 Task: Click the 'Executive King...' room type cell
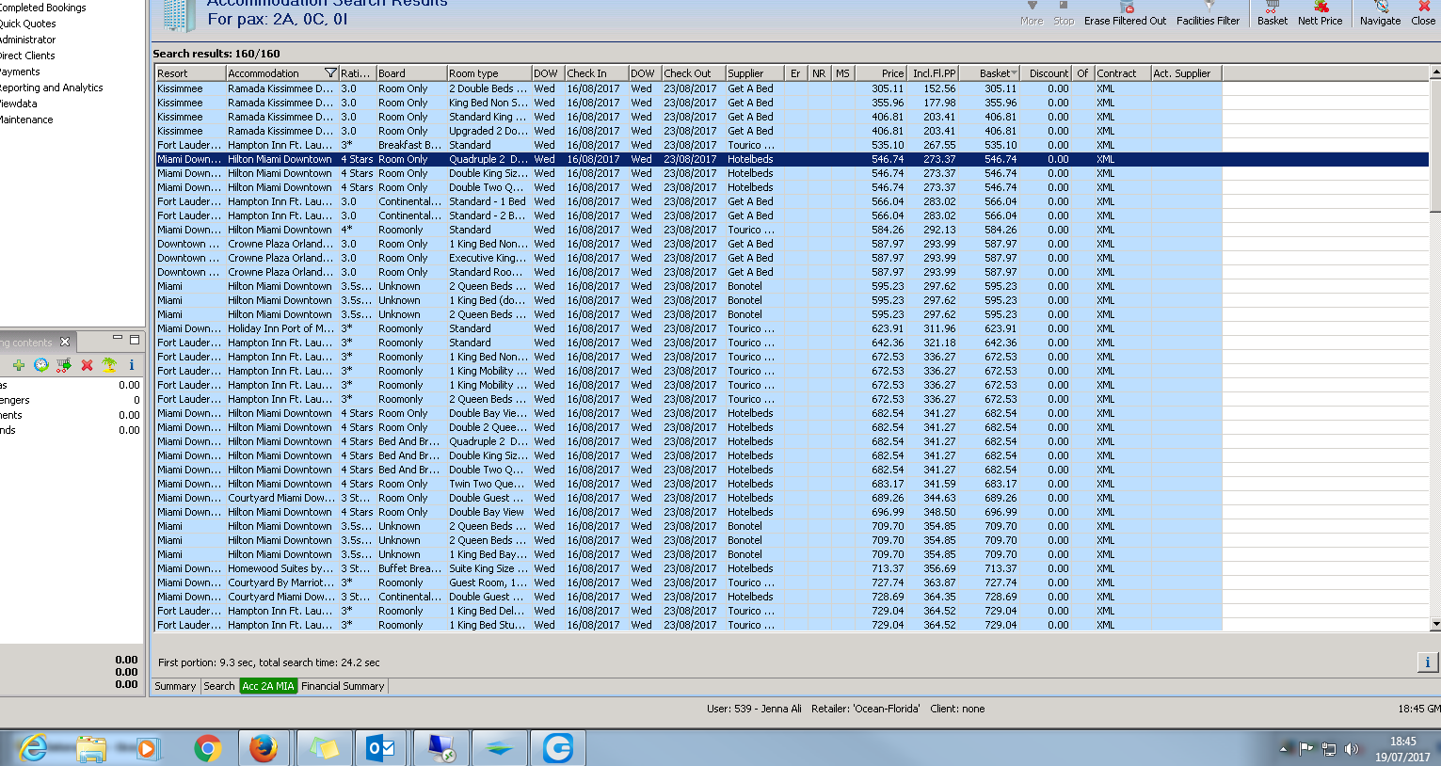point(488,258)
